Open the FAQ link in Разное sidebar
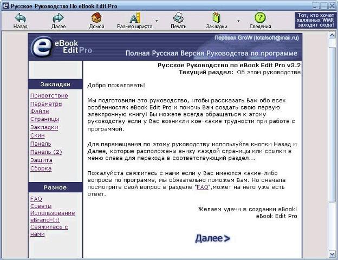The image size is (338, 260). pos(36,199)
